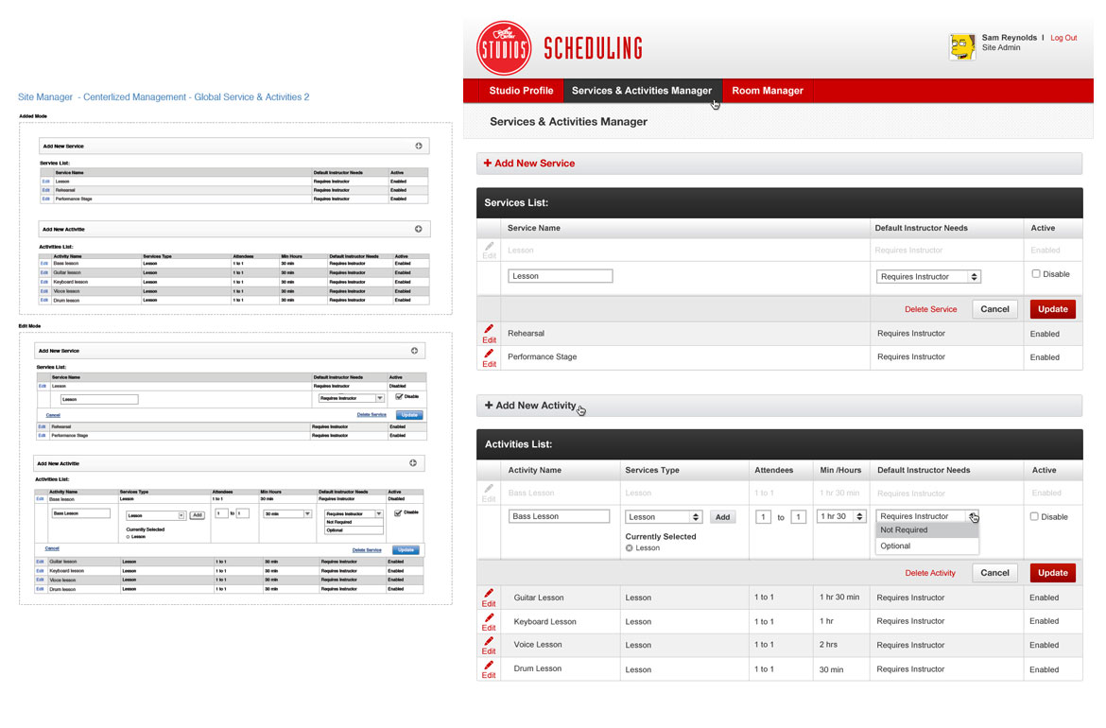
Task: Open the 1 hr 30 duration dropdown
Action: pos(840,516)
